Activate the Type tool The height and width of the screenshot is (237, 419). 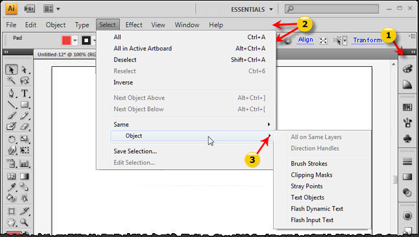[x=24, y=93]
